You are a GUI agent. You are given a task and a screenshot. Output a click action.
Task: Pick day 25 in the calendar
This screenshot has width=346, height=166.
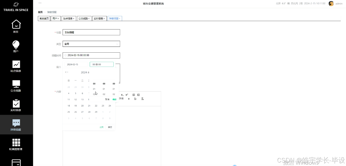coord(69,112)
